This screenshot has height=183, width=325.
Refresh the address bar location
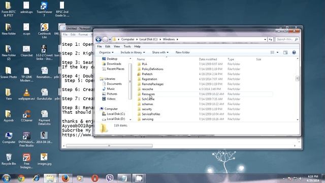tap(271, 39)
